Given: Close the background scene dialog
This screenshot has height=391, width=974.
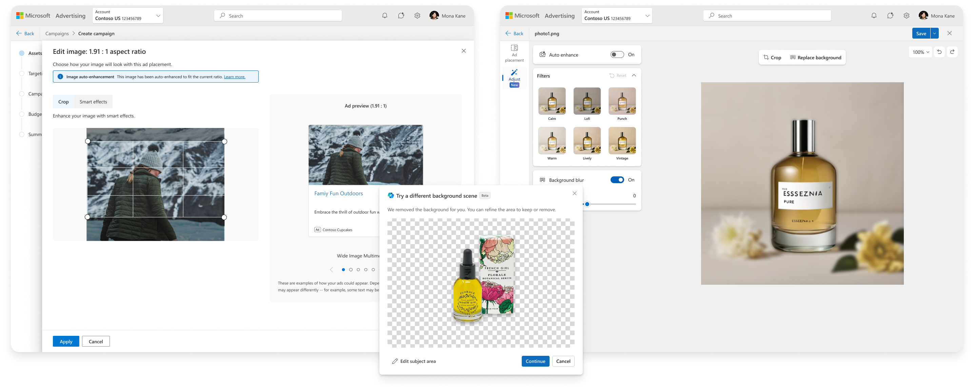Looking at the screenshot, I should point(574,194).
